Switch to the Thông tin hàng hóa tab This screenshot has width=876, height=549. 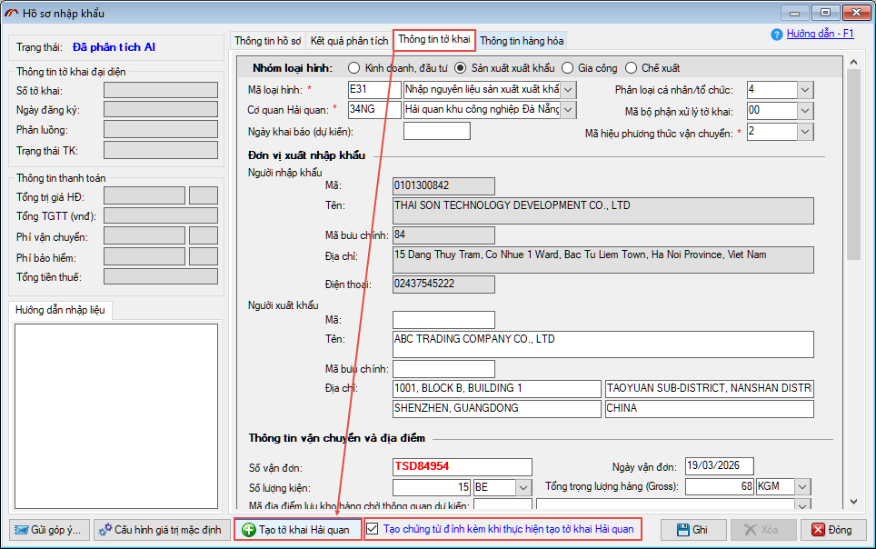(x=522, y=41)
